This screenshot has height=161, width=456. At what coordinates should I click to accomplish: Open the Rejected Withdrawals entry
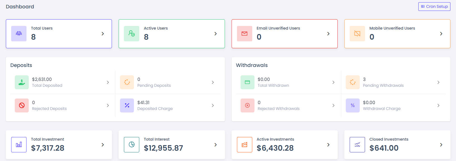(x=278, y=105)
